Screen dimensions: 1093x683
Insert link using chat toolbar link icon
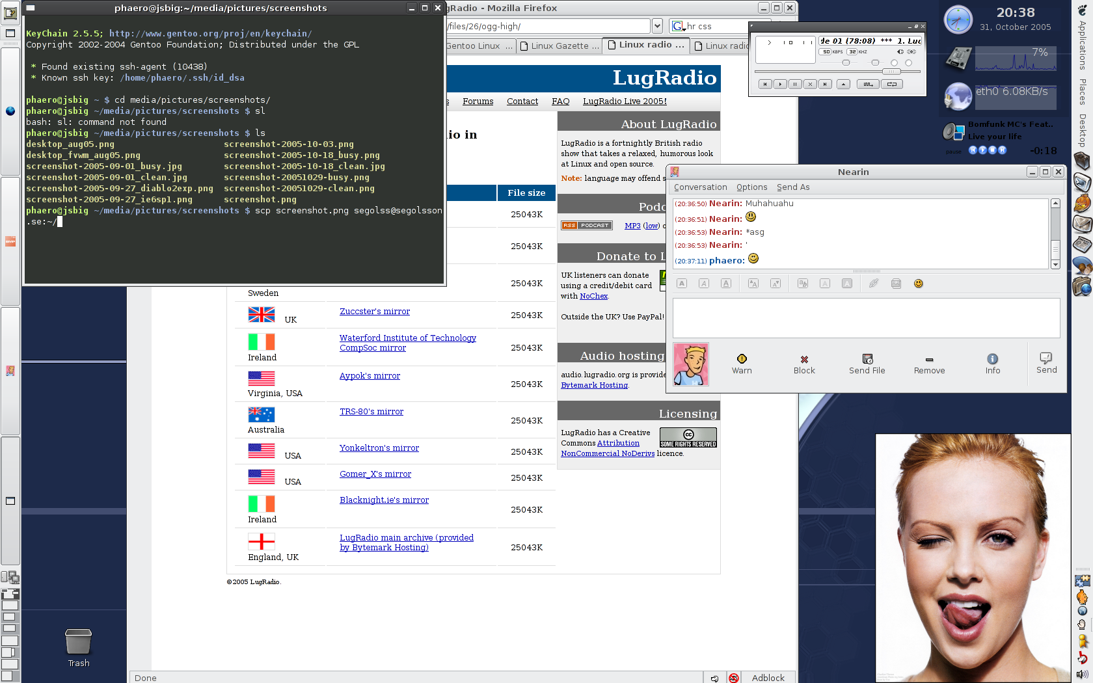874,284
